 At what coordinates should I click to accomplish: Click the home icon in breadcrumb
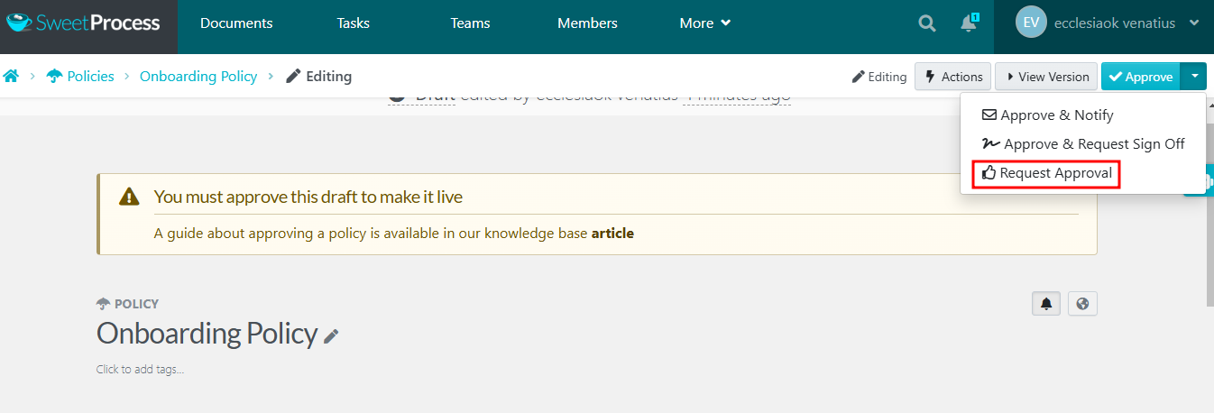click(x=11, y=77)
